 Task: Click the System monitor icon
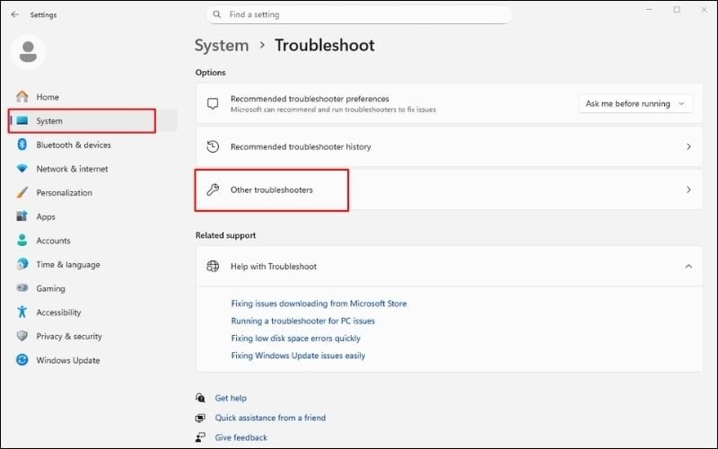[22, 120]
